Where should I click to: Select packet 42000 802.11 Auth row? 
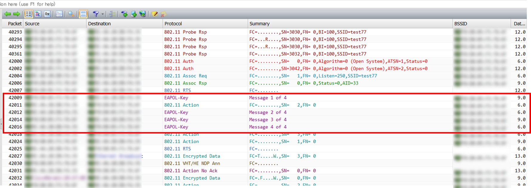click(x=264, y=61)
